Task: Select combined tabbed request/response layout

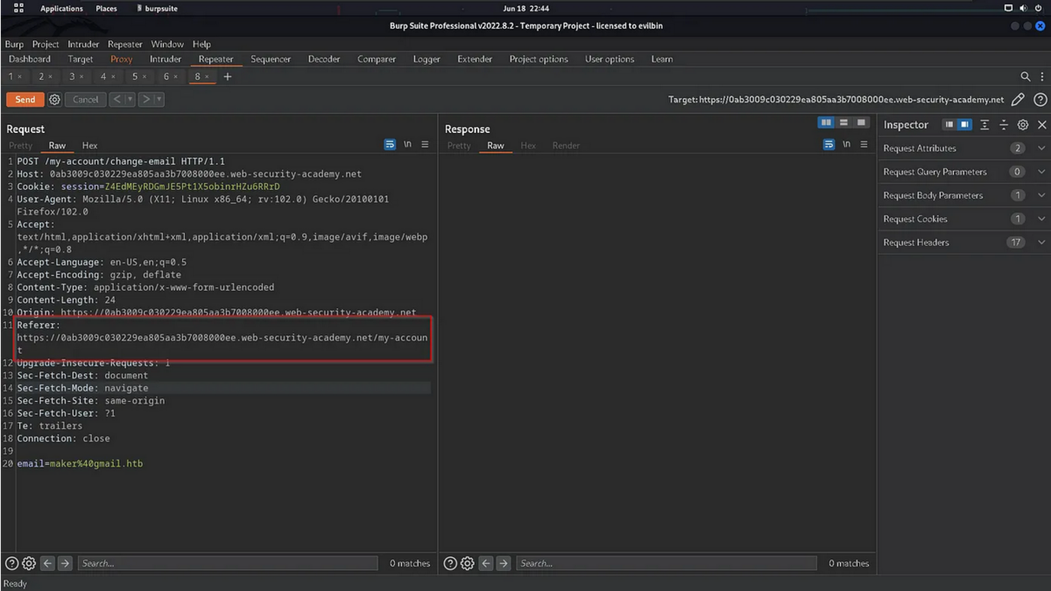Action: pyautogui.click(x=861, y=123)
